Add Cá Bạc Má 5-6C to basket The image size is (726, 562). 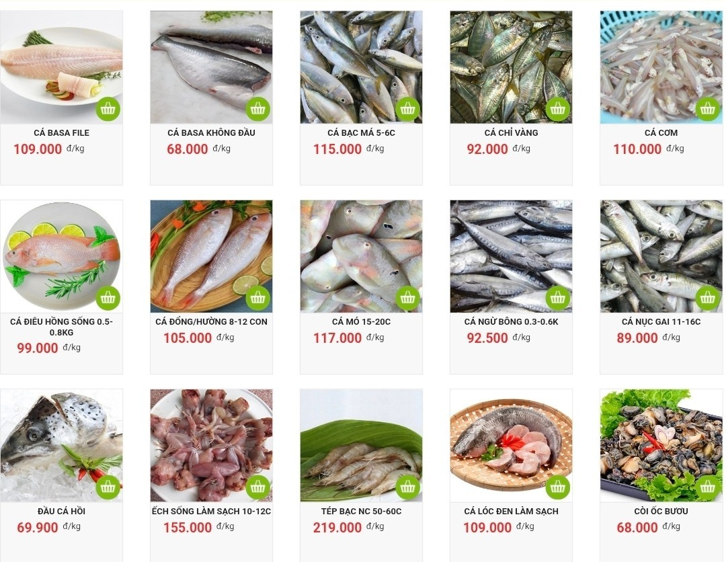click(x=408, y=109)
